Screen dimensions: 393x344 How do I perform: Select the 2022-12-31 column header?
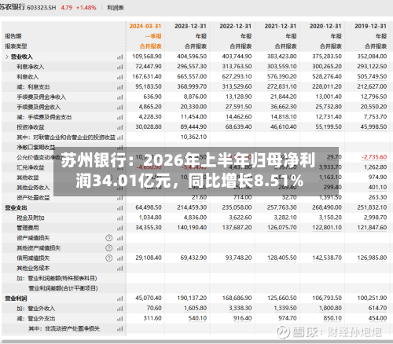click(236, 26)
